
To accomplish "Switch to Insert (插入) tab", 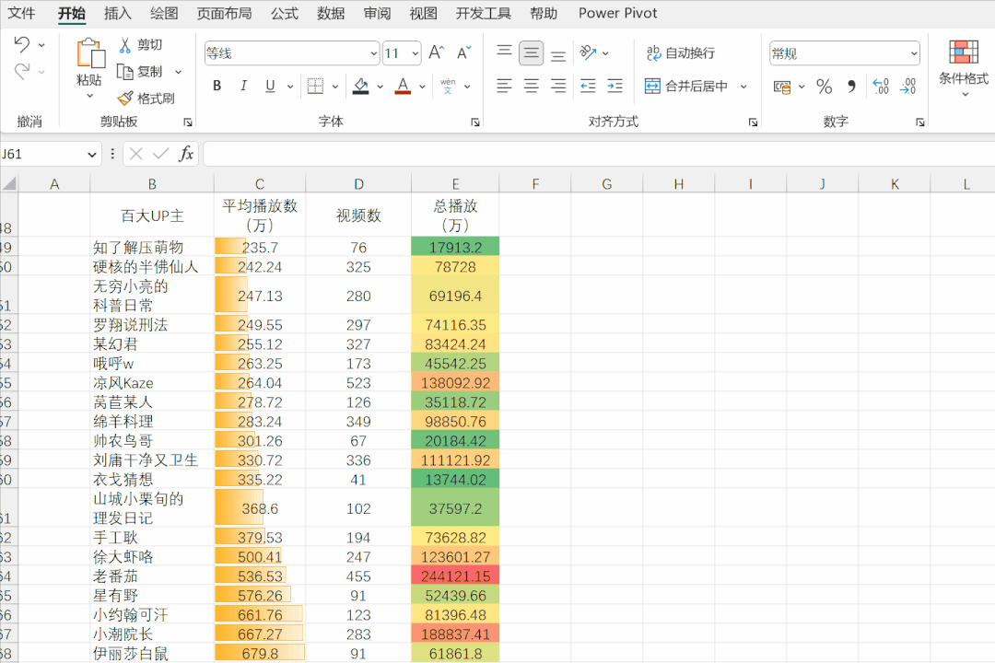I will (117, 13).
